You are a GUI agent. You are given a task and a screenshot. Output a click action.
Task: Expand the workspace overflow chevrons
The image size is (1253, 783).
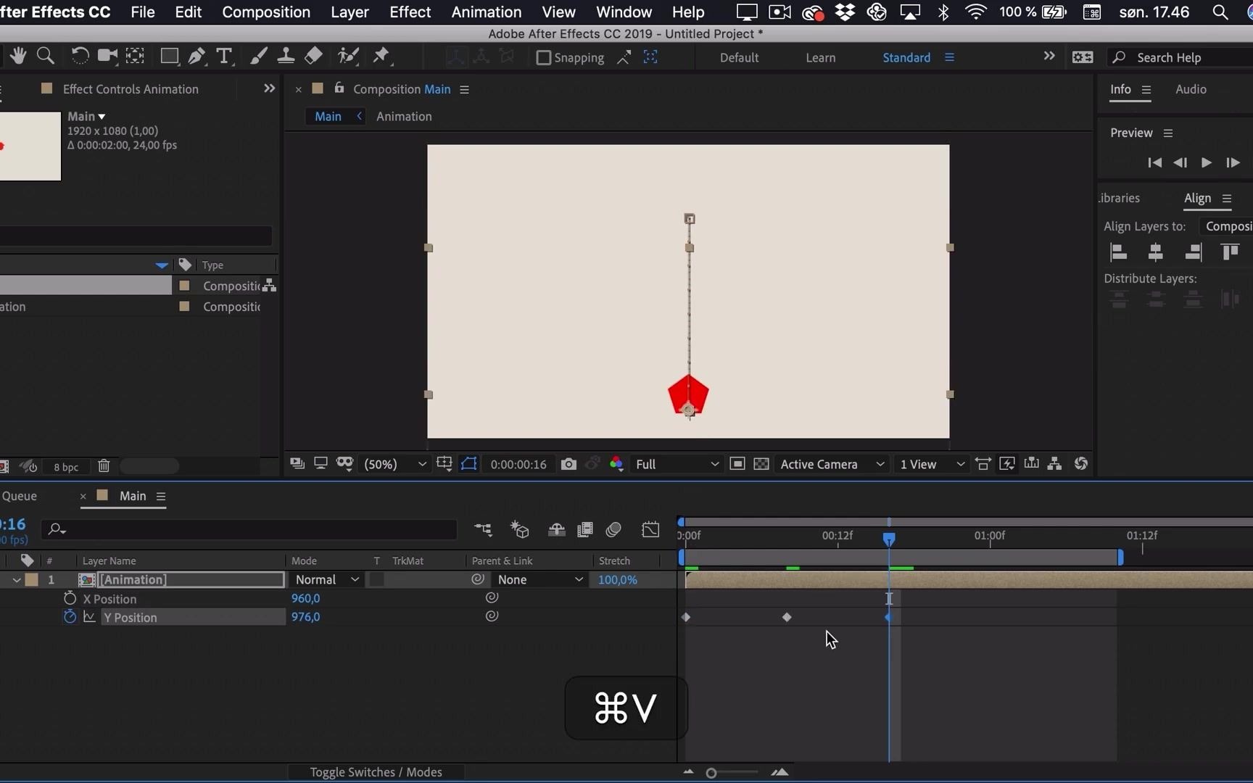pos(1049,57)
